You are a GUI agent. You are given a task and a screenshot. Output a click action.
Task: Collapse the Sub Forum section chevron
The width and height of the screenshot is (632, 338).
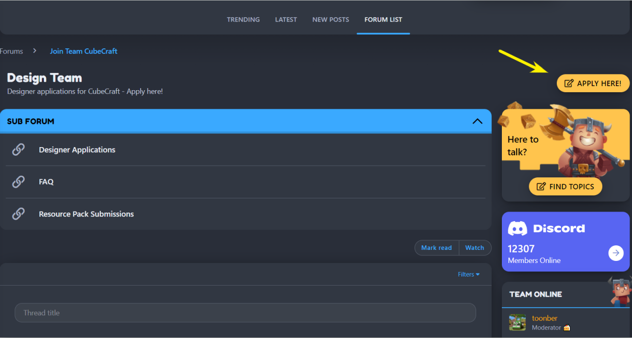(x=477, y=121)
